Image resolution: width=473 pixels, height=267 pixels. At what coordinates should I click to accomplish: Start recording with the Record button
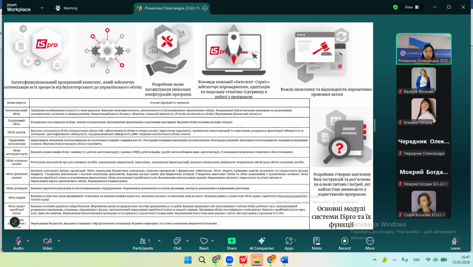345,243
